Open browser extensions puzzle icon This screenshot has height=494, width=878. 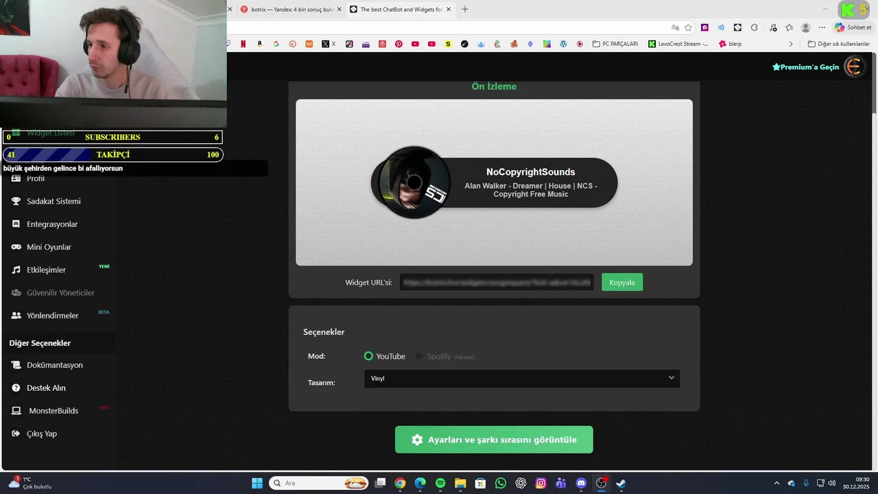click(754, 27)
